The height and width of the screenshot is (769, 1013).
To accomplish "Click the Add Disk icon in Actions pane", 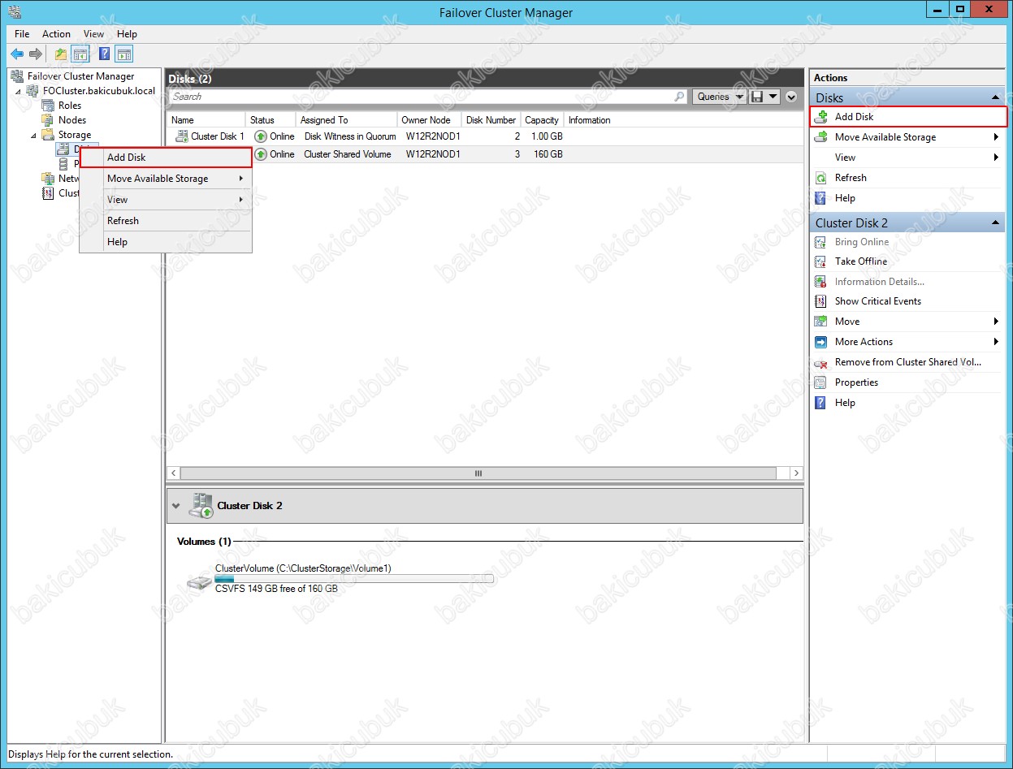I will pos(821,116).
